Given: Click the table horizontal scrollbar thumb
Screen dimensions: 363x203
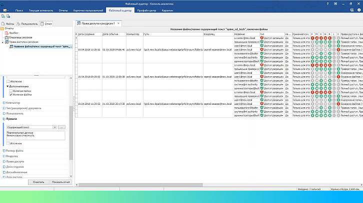Looking at the screenshot, I should (x=140, y=185).
